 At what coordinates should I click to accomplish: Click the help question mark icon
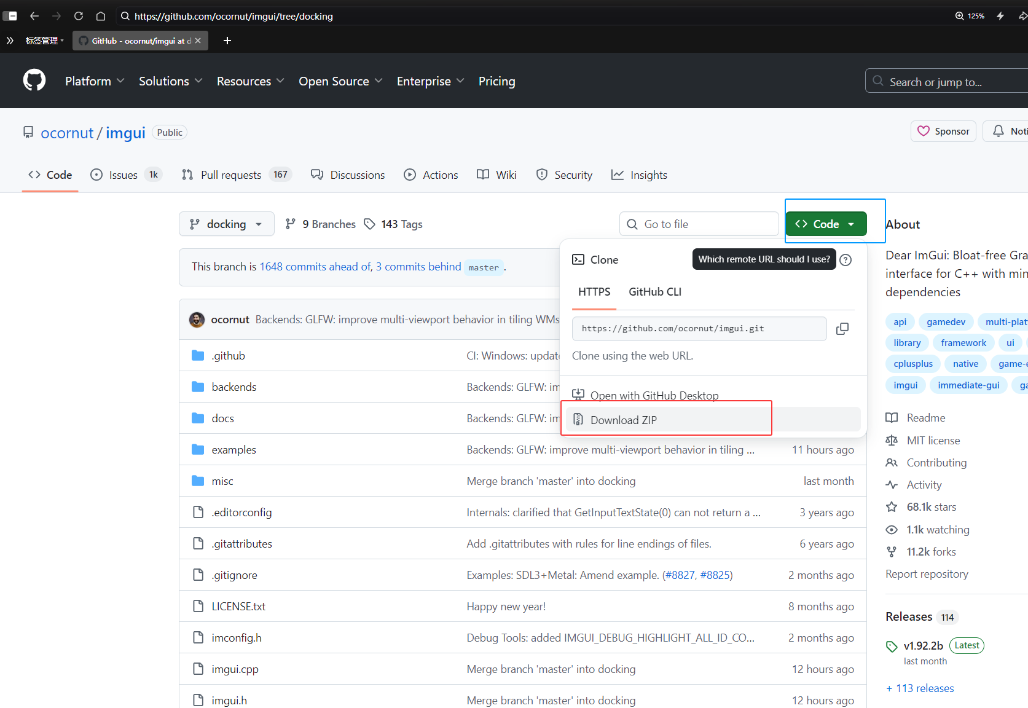pos(846,260)
